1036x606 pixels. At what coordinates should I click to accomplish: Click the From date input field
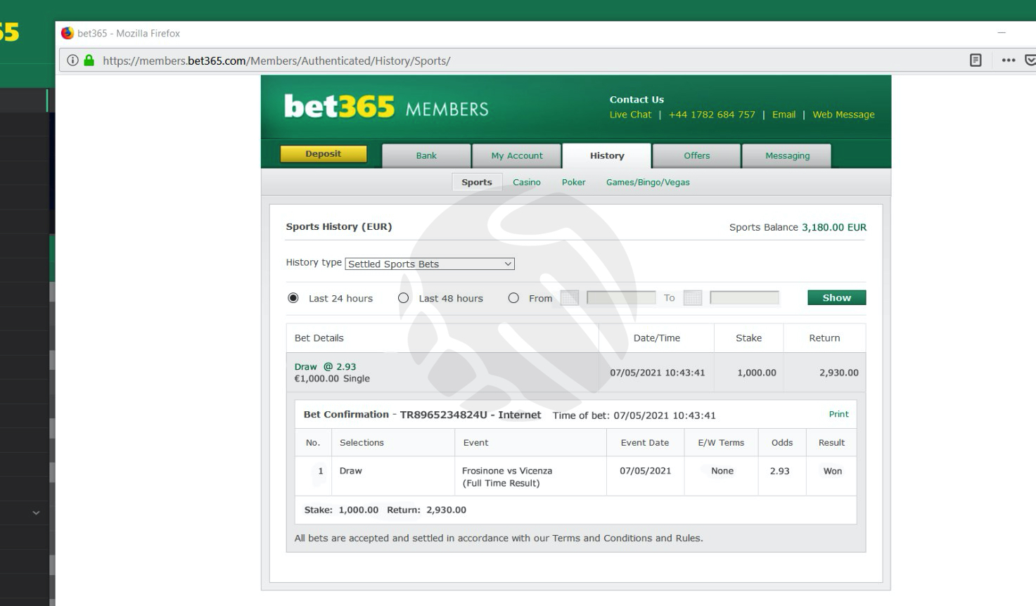click(x=621, y=298)
